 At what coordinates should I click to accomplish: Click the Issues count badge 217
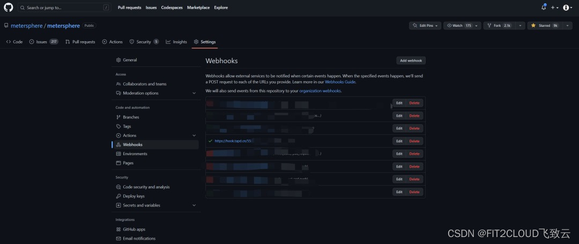(54, 42)
